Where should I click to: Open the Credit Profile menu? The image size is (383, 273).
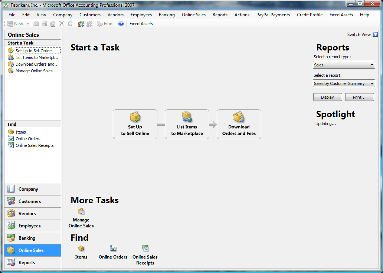pos(310,14)
